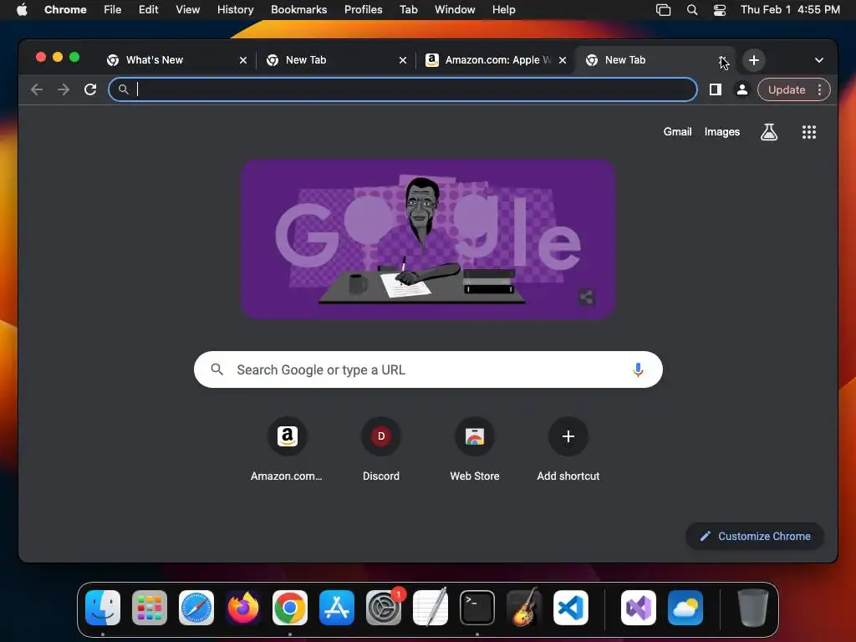Go forward using the forward arrow
This screenshot has width=856, height=642.
pos(64,89)
